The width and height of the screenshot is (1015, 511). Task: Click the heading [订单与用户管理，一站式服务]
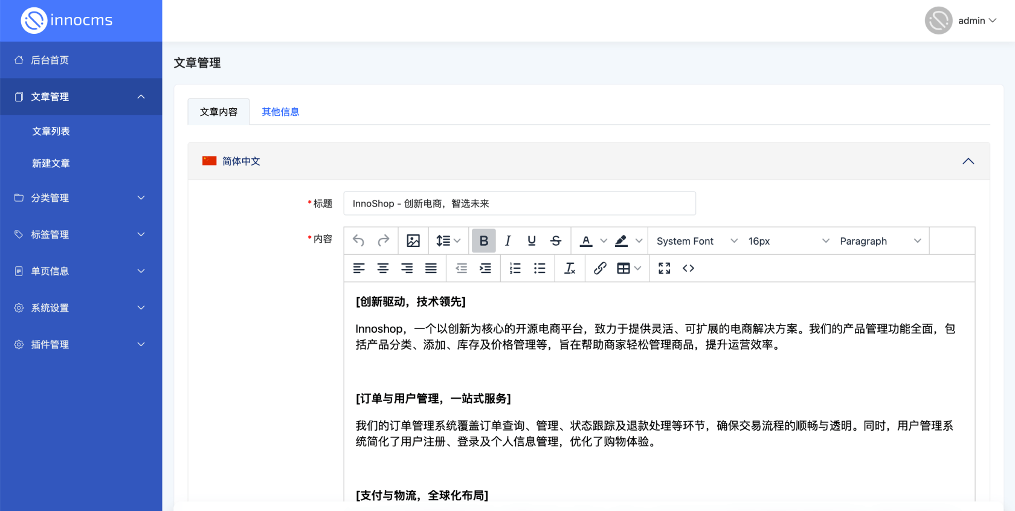433,399
